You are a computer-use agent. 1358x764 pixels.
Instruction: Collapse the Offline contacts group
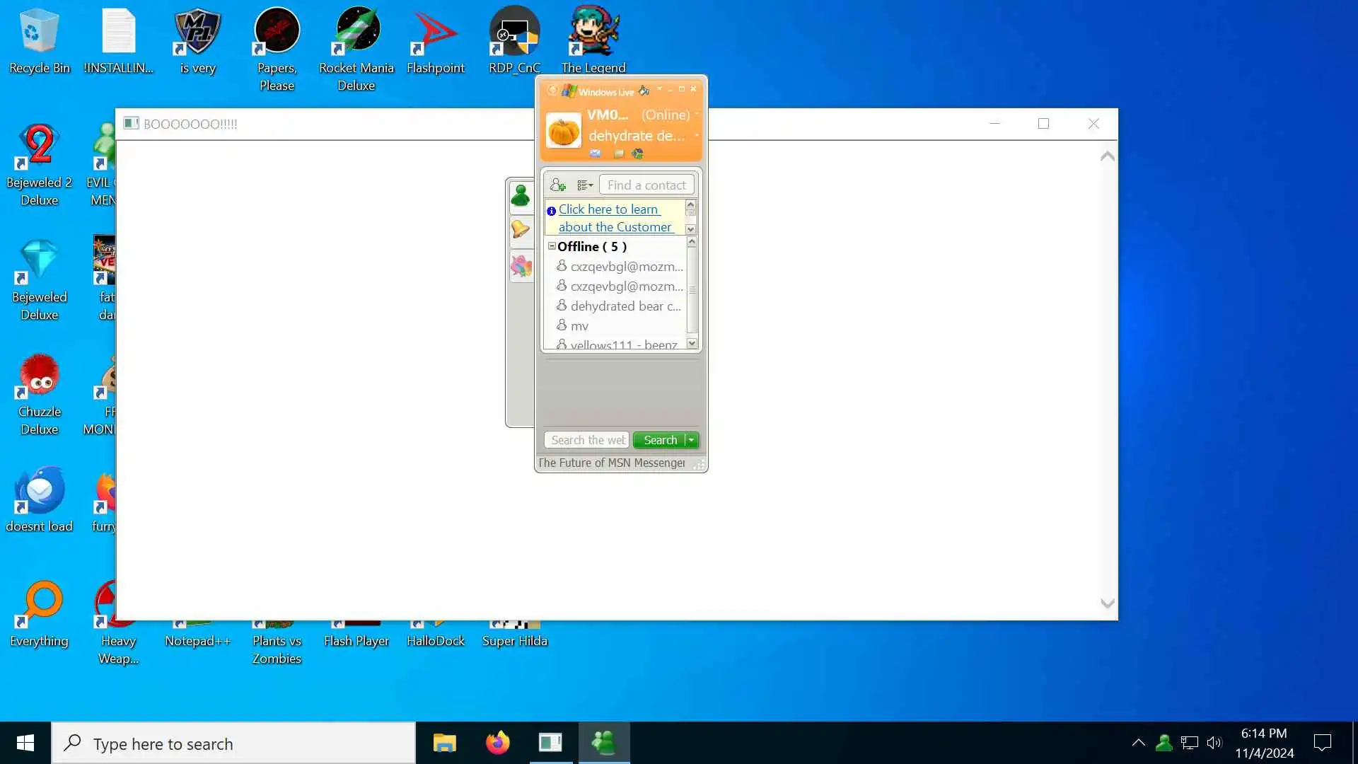point(552,246)
